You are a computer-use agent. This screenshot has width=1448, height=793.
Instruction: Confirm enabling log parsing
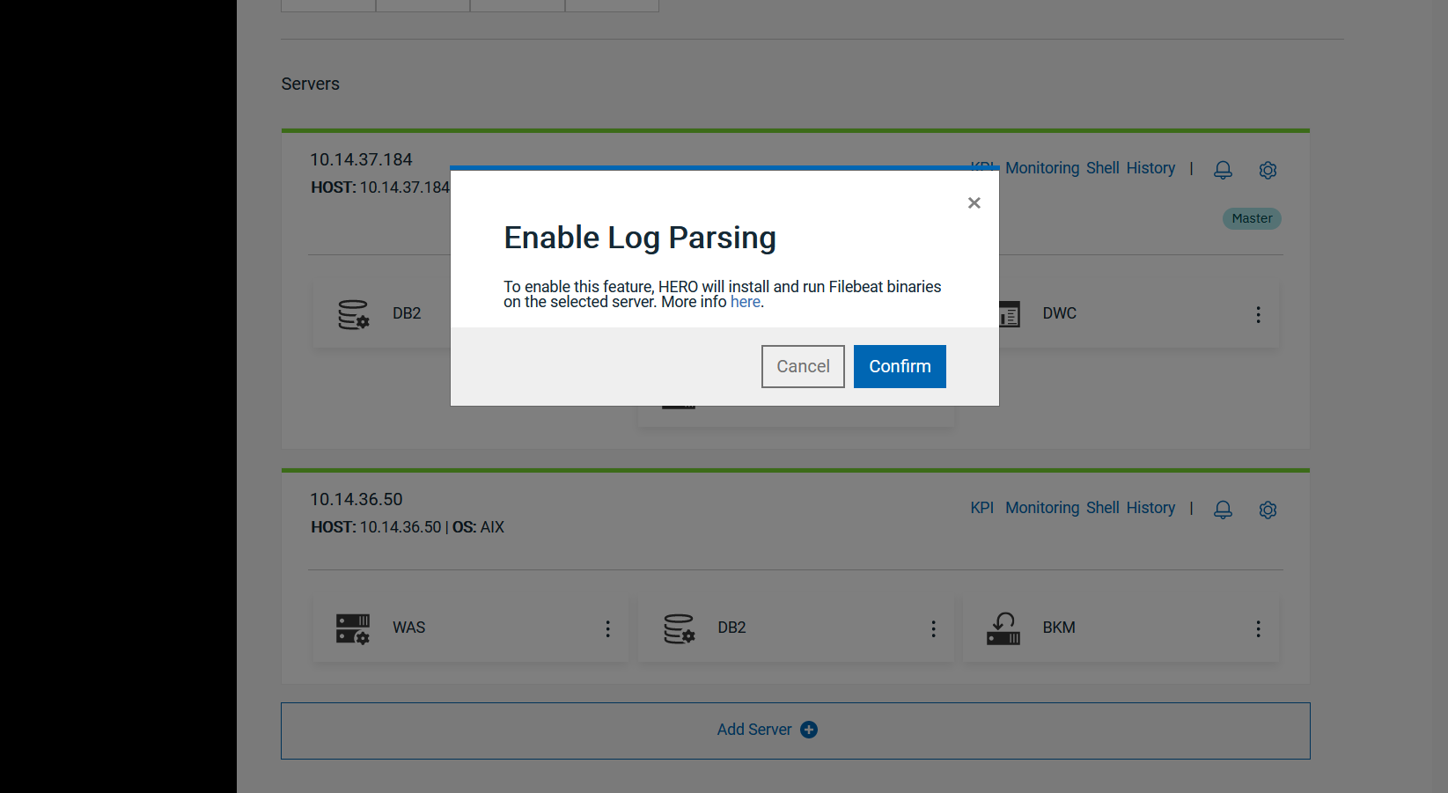pyautogui.click(x=899, y=366)
